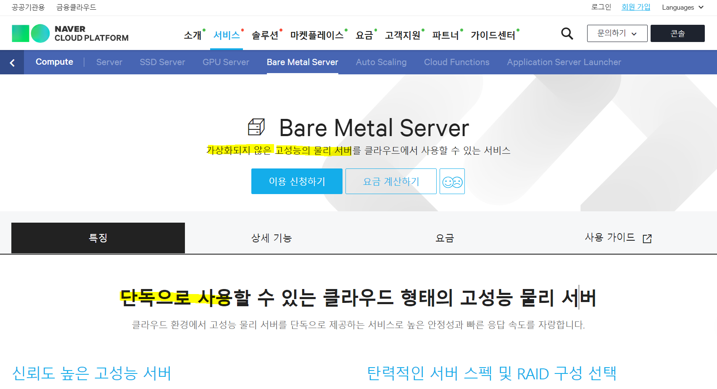
Task: Switch to GPU Server sub-menu
Action: (226, 62)
